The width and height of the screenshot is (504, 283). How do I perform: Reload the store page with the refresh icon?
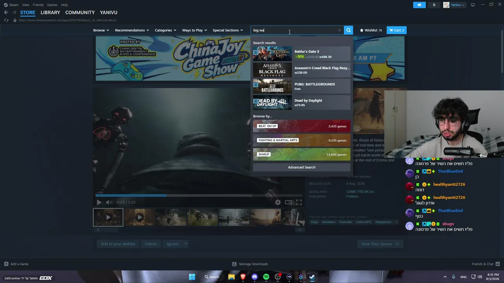6,20
